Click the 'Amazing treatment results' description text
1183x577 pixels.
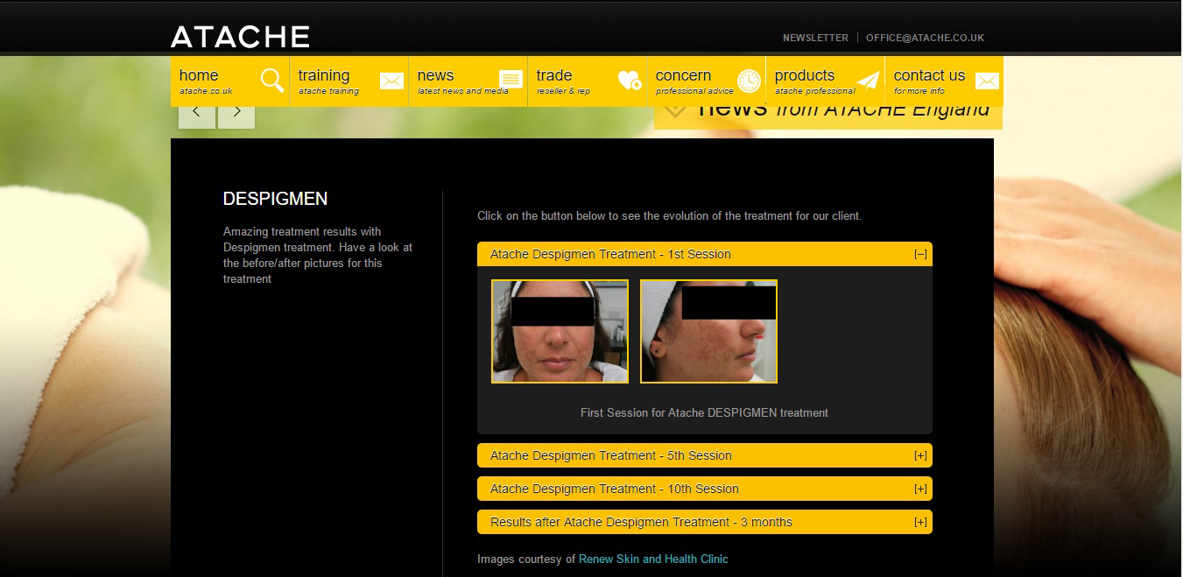click(x=318, y=256)
